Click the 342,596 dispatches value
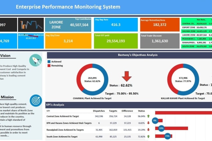Image resolution: width=212 pixels, height=141 pixels. [x=99, y=116]
